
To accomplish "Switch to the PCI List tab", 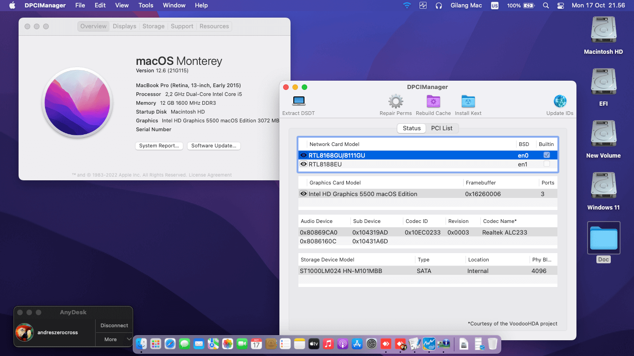I will click(442, 128).
